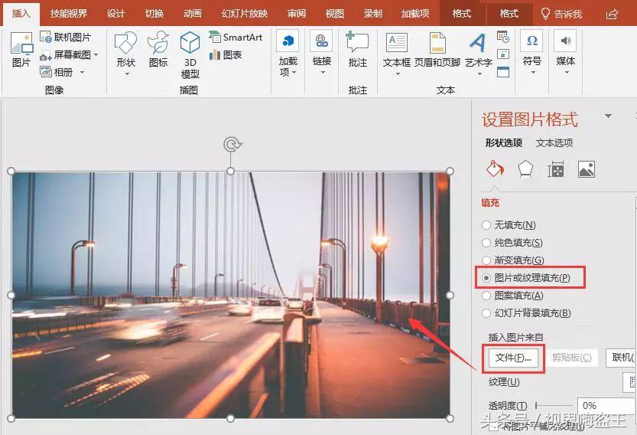Open the 设计 design tab
Image resolution: width=637 pixels, height=435 pixels.
[x=115, y=14]
